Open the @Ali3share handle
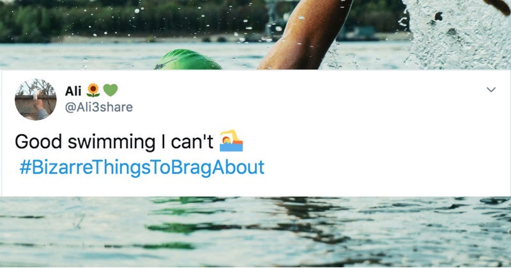The image size is (511, 268). (99, 107)
